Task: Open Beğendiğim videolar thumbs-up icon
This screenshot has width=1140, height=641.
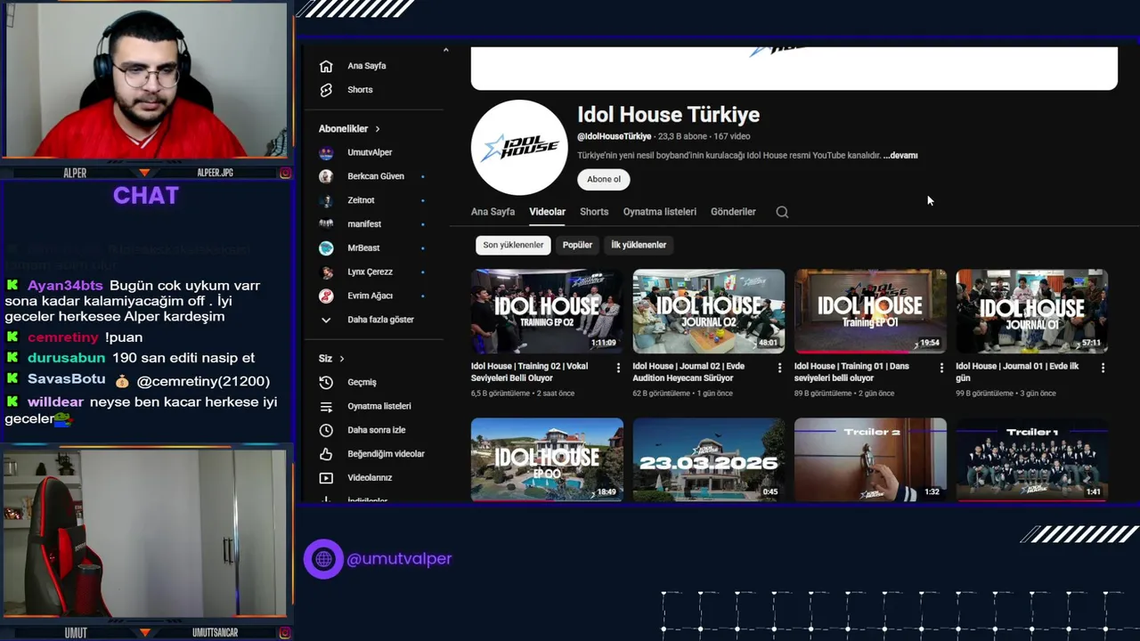Action: [326, 454]
